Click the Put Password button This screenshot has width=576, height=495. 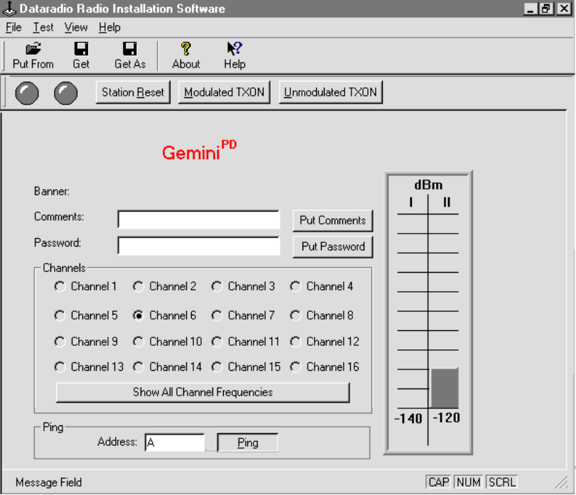click(x=333, y=246)
